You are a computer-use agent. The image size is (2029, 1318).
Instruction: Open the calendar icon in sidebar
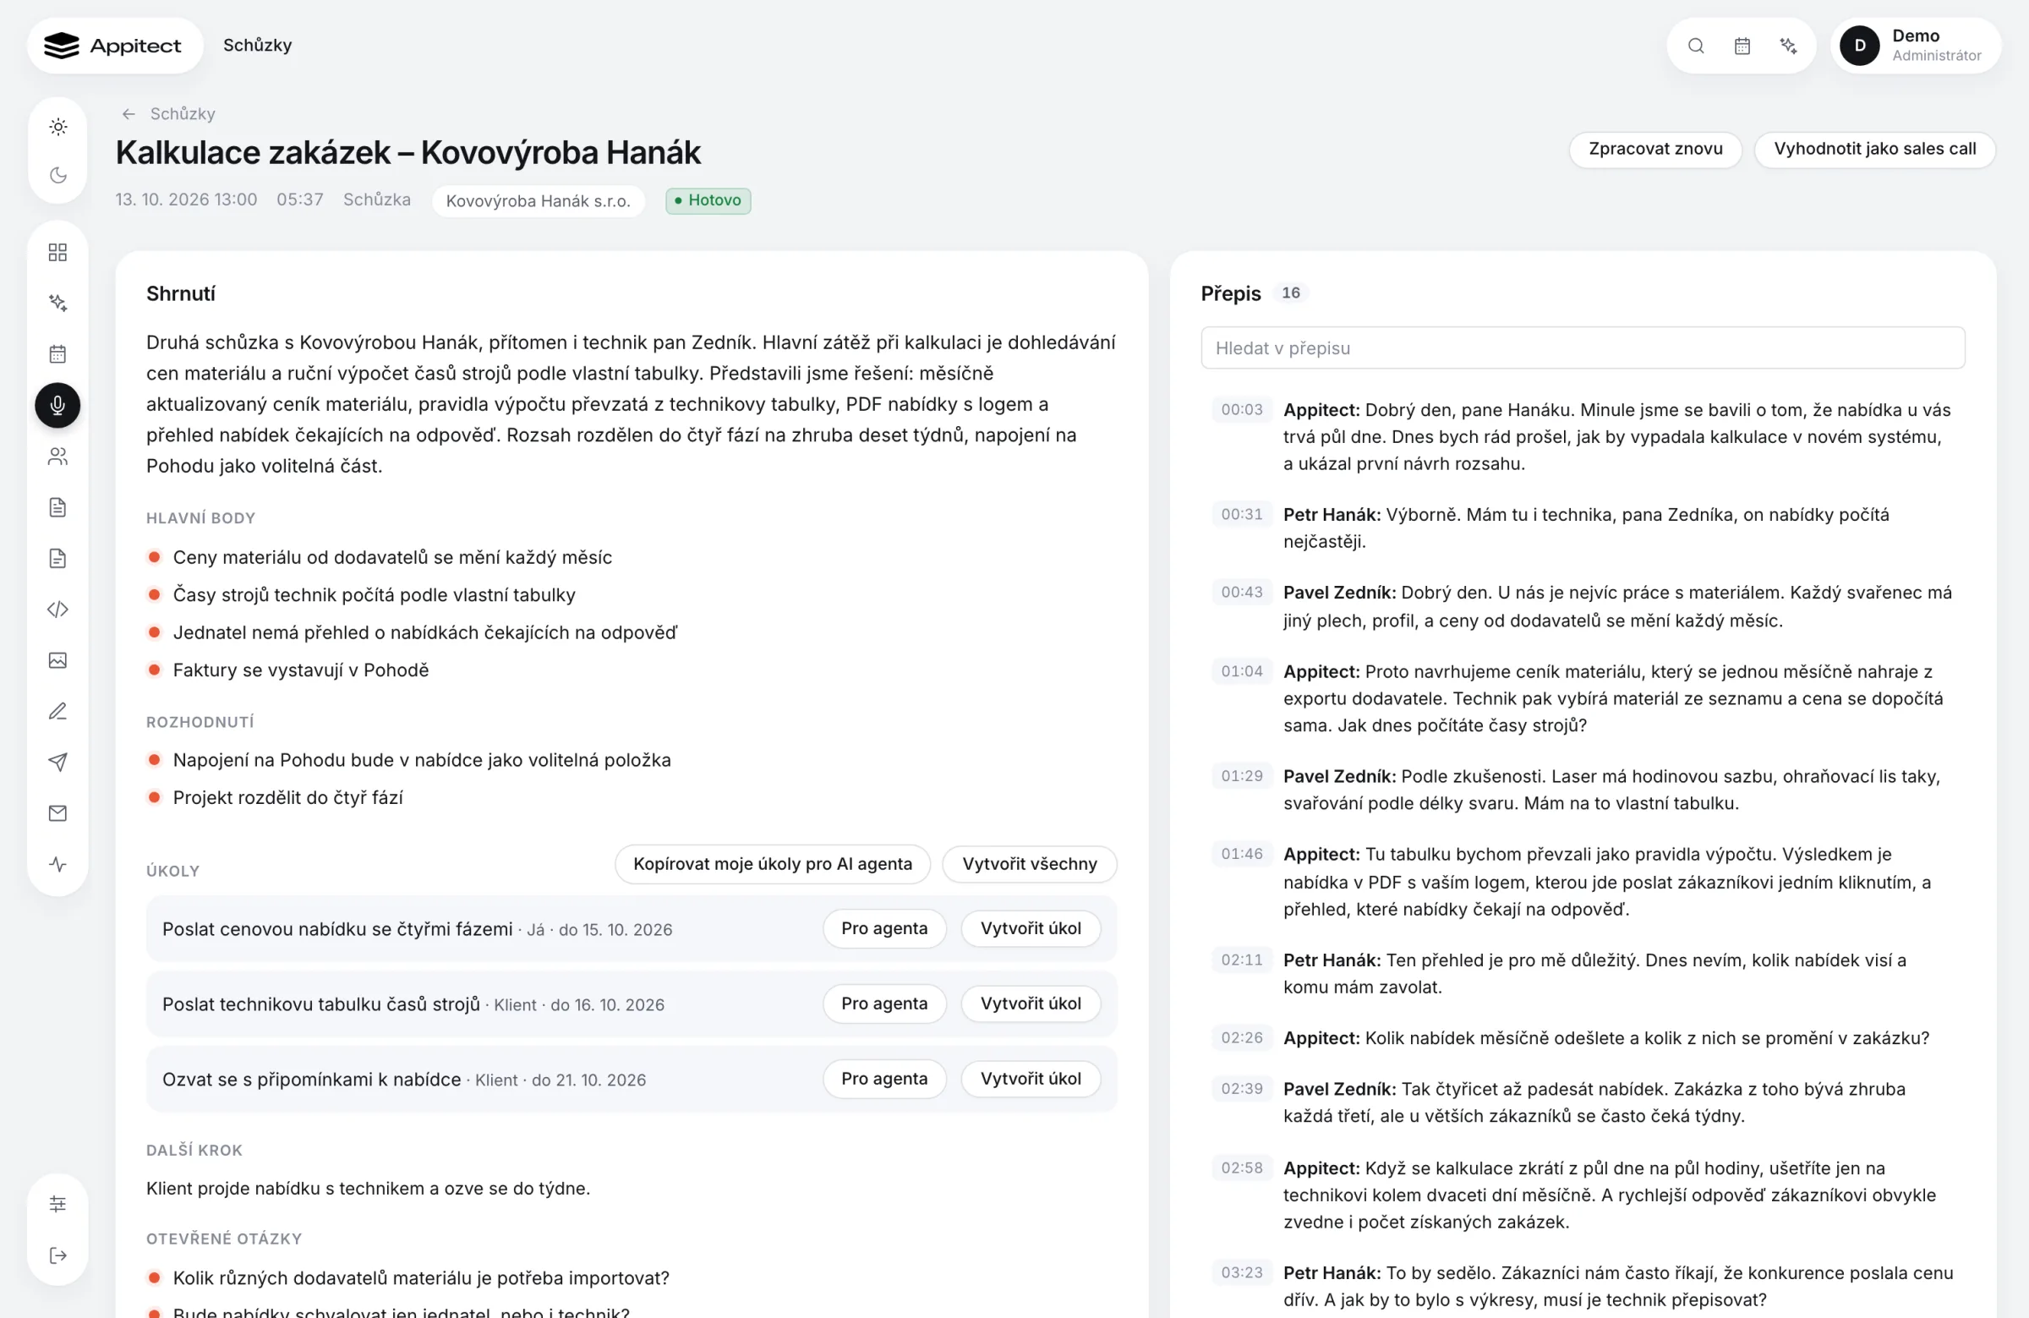click(x=58, y=353)
